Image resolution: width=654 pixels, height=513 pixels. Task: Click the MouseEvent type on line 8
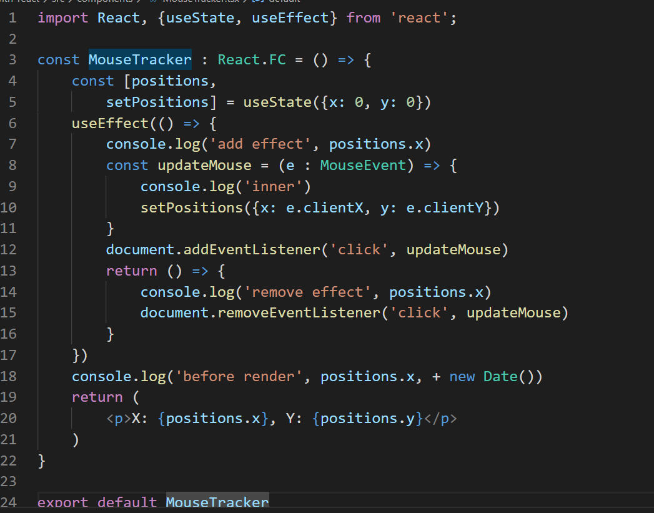tap(363, 166)
